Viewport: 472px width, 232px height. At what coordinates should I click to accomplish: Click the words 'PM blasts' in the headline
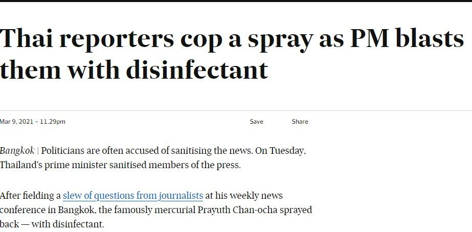(x=407, y=38)
